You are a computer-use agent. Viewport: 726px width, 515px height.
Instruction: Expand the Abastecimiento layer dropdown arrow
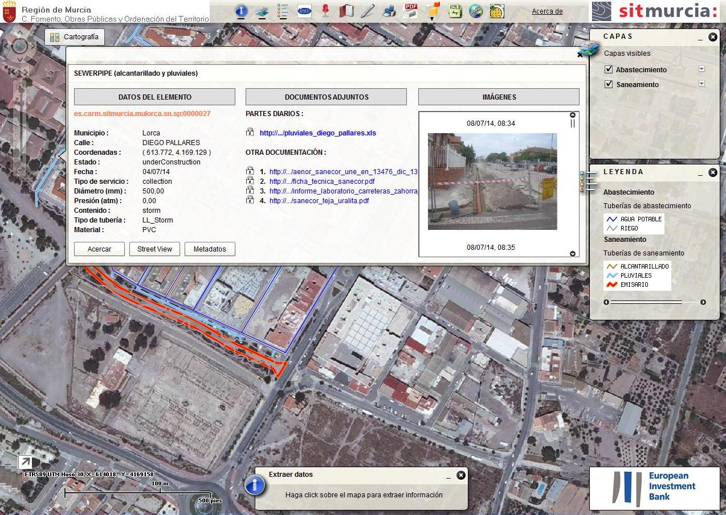coord(701,69)
